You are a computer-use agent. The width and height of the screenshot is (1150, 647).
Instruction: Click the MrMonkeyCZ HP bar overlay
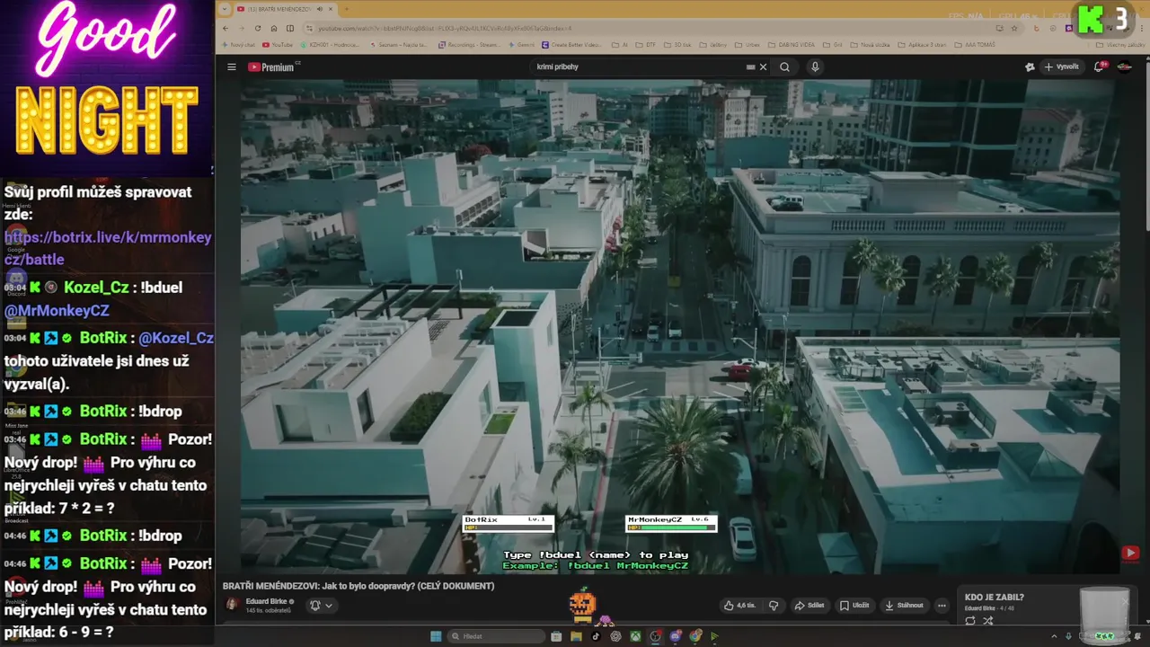pyautogui.click(x=671, y=523)
